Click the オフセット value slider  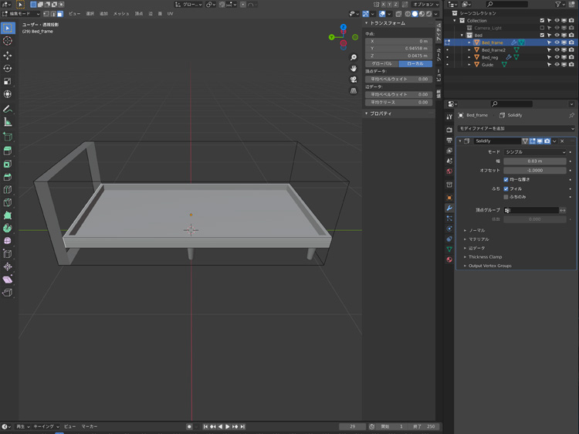click(535, 170)
